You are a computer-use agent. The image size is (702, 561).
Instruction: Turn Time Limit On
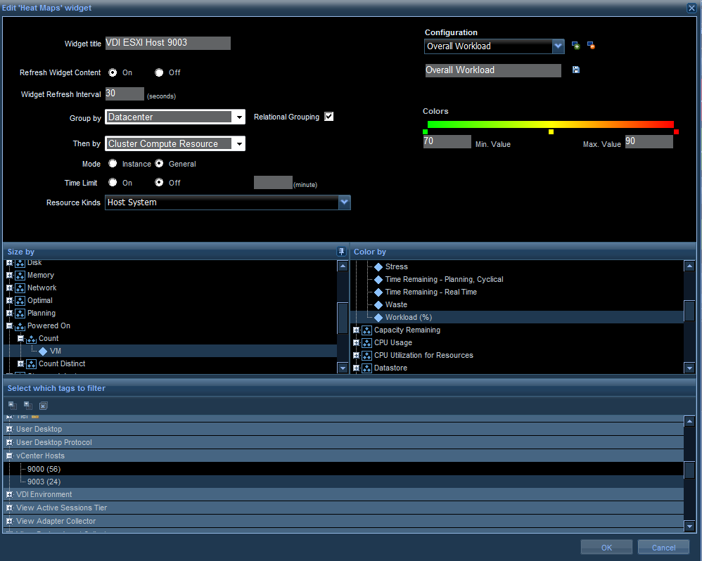pyautogui.click(x=113, y=183)
